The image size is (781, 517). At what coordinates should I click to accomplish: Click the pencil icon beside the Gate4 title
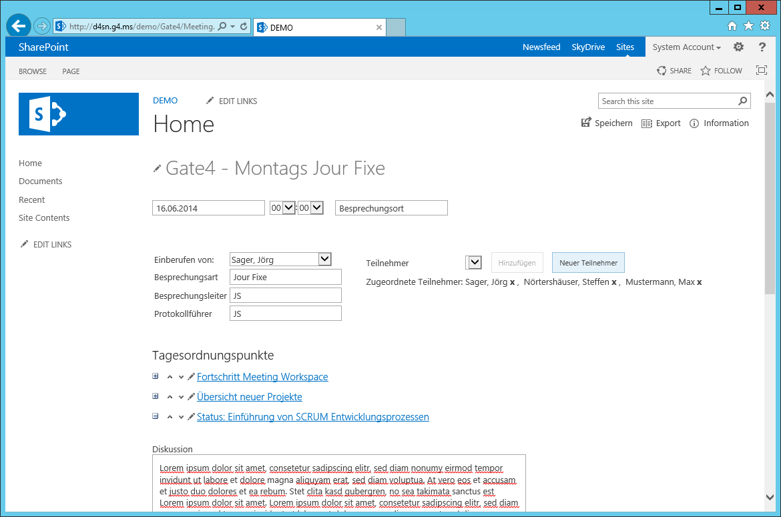click(157, 169)
